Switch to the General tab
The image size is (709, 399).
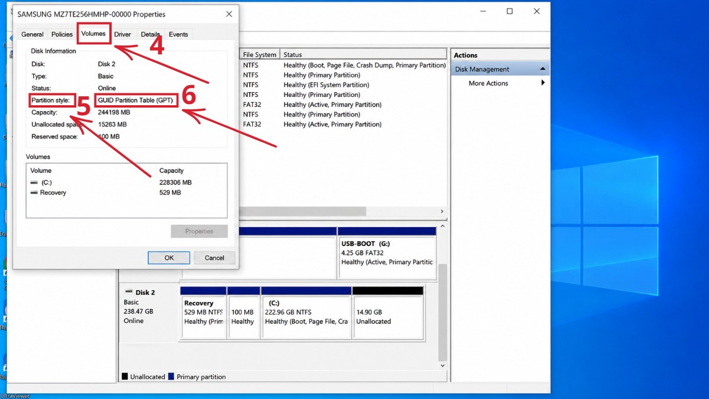pyautogui.click(x=32, y=34)
